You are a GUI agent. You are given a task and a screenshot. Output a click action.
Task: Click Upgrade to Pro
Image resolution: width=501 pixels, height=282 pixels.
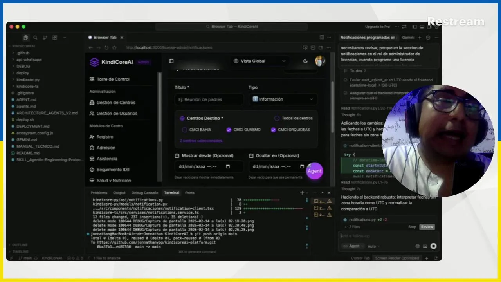click(x=377, y=27)
